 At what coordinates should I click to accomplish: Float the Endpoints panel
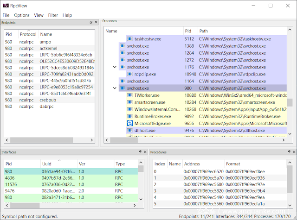[91, 22]
